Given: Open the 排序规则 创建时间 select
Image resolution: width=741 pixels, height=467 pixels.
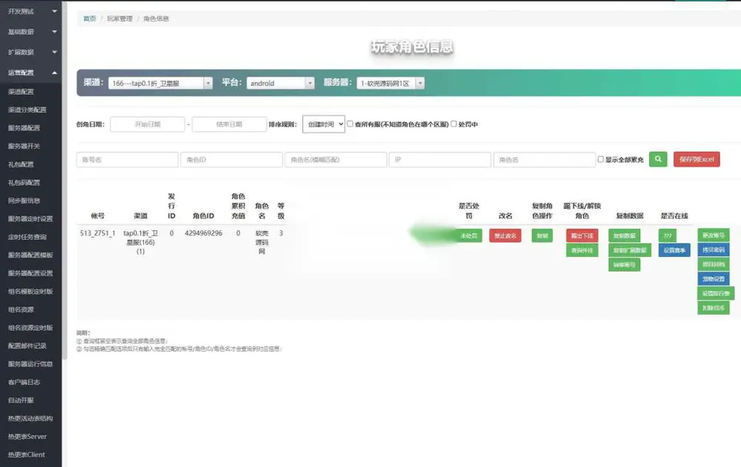Looking at the screenshot, I should point(324,124).
